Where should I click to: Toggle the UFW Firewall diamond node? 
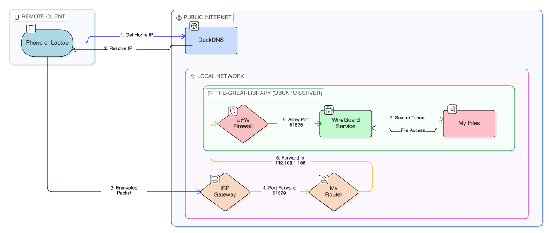243,124
